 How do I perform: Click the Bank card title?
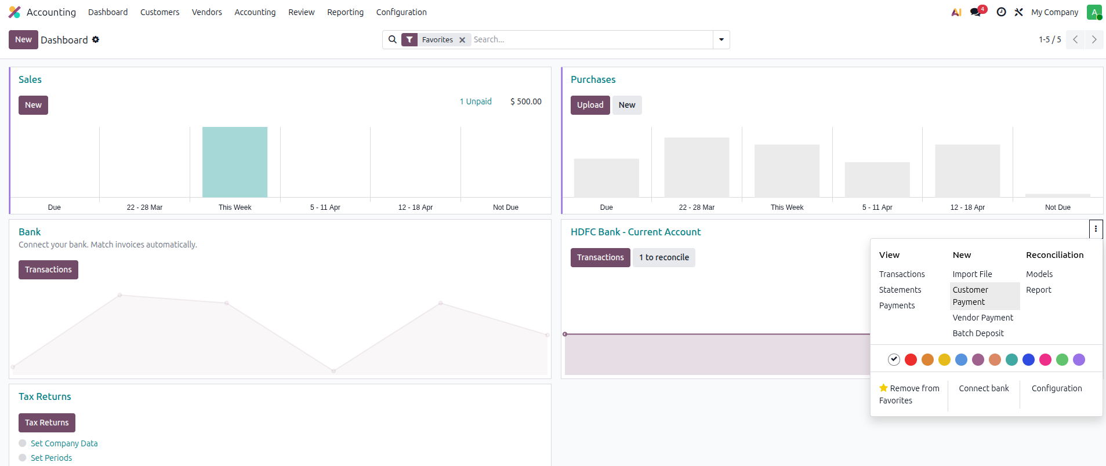point(30,232)
